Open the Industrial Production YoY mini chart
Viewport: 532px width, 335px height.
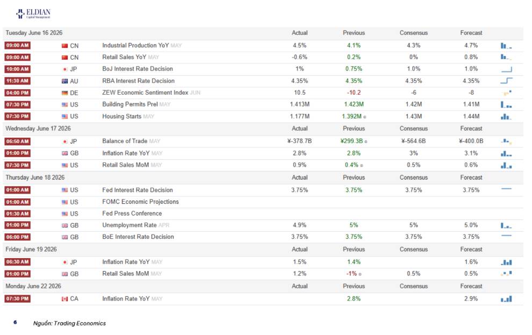coord(506,46)
